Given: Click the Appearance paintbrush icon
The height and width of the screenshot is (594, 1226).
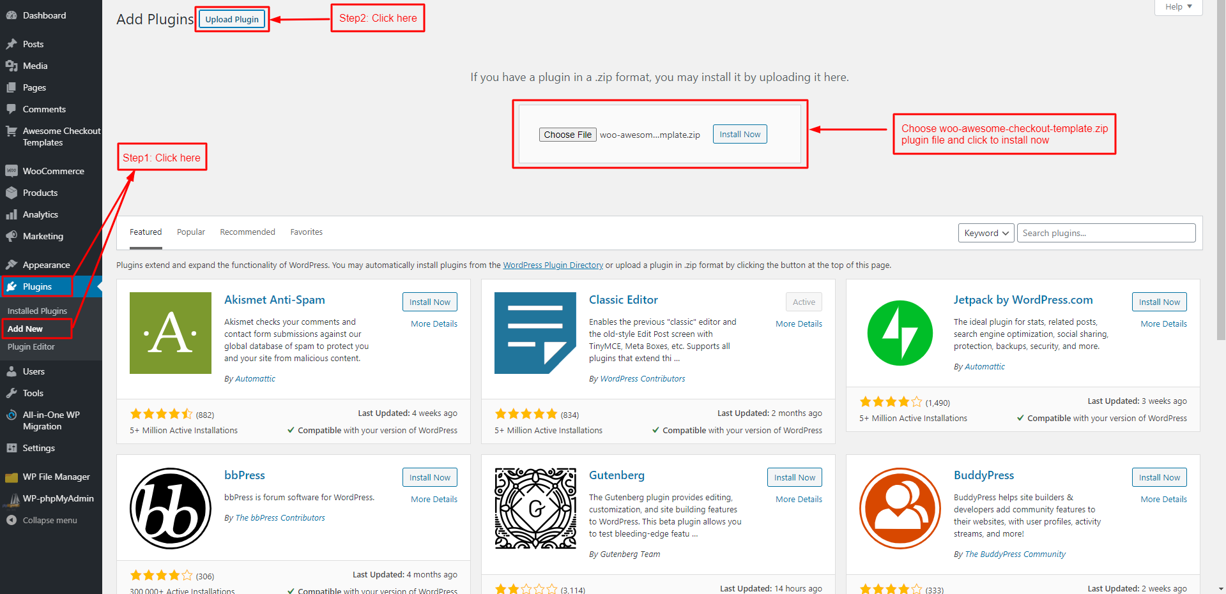Looking at the screenshot, I should pos(11,265).
